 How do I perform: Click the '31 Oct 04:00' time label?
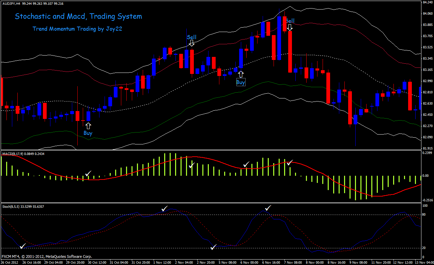click(x=120, y=263)
